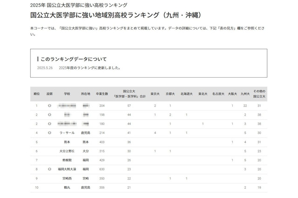Click the 卒業生数 column header
The image size is (298, 198).
[102, 94]
